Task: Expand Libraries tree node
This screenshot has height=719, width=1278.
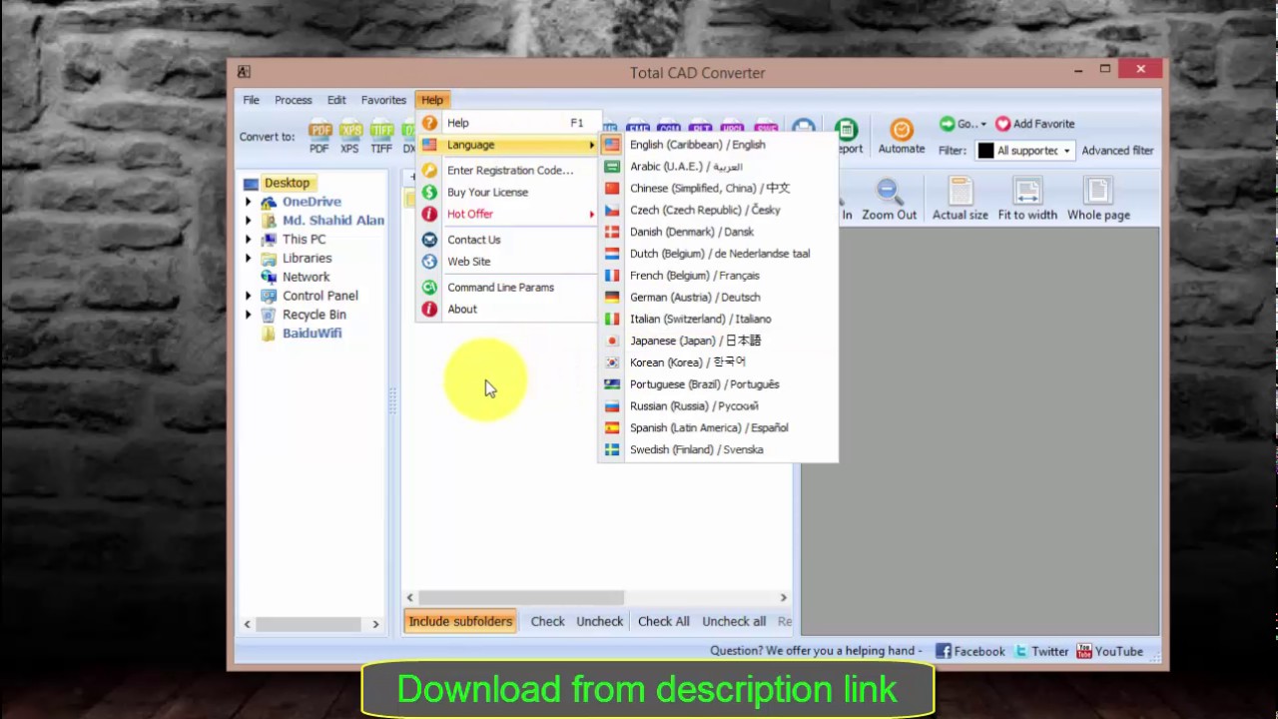Action: tap(249, 258)
